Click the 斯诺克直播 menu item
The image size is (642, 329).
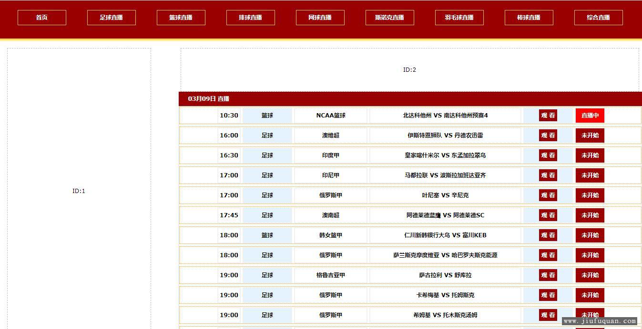point(390,18)
